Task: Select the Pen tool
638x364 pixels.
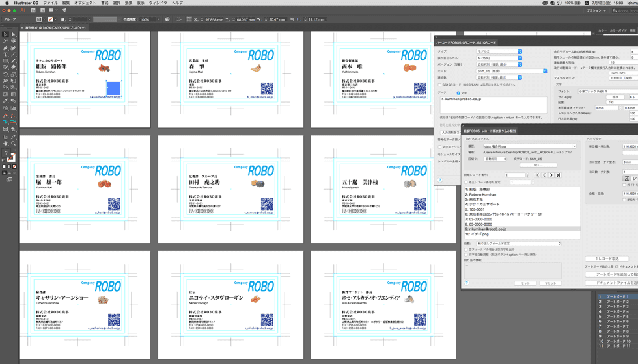Action: point(5,48)
